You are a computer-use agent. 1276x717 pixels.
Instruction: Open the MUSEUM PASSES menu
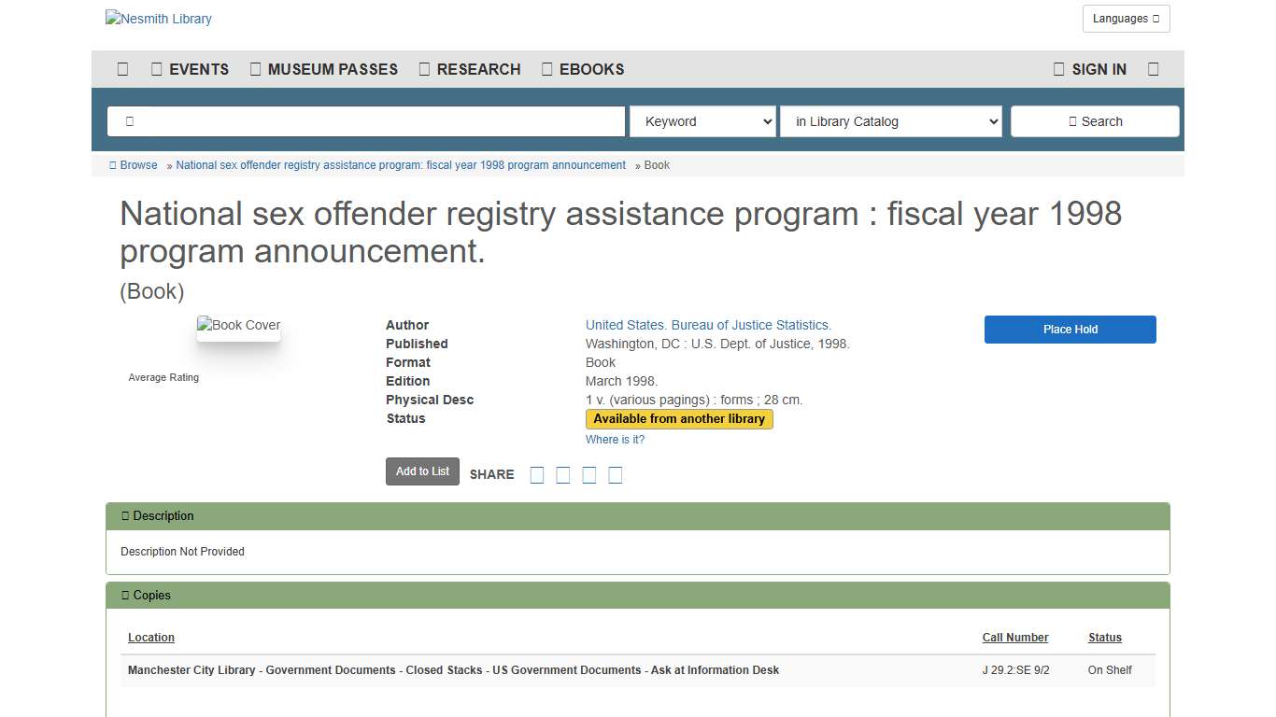(x=323, y=68)
